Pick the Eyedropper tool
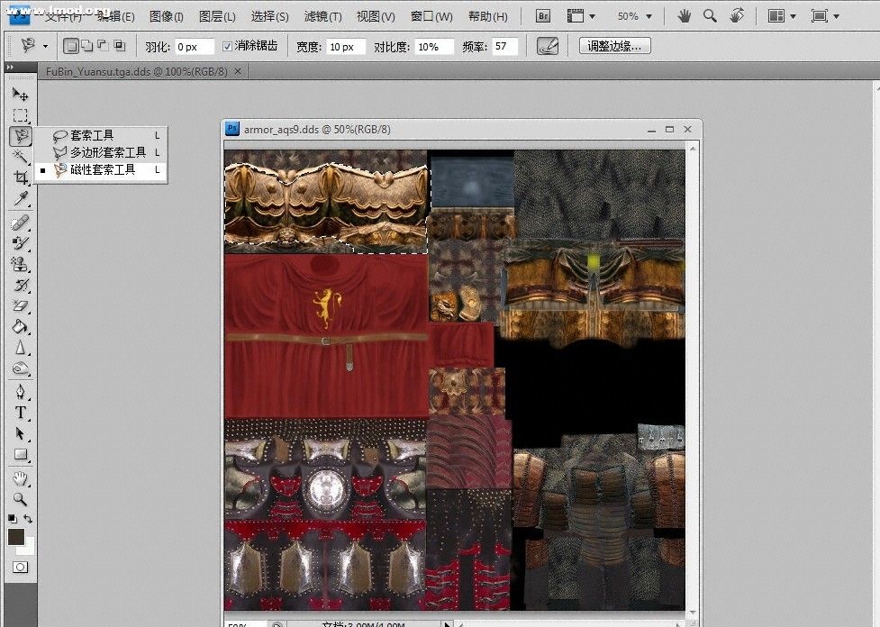 20,199
